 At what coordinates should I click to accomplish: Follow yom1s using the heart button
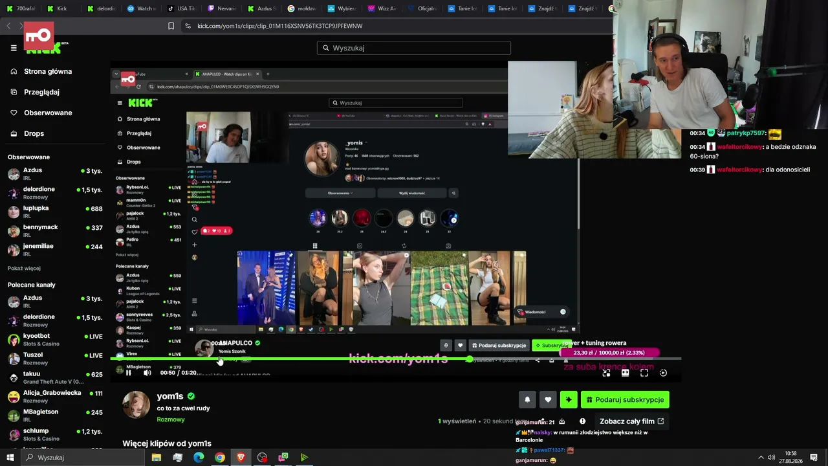click(548, 400)
